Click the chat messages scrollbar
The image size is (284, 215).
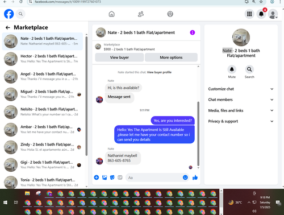(198, 134)
